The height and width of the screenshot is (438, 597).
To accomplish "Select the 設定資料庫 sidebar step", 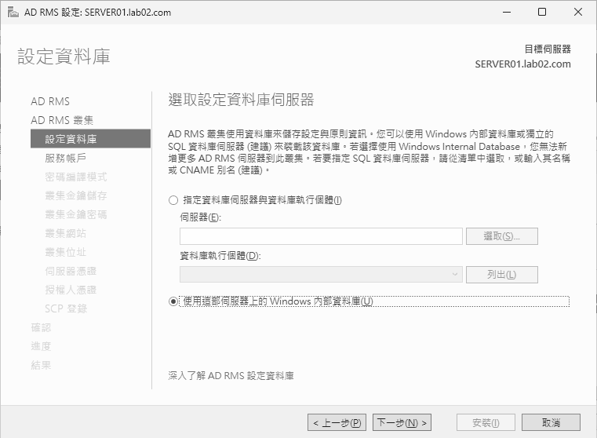I will pyautogui.click(x=91, y=139).
